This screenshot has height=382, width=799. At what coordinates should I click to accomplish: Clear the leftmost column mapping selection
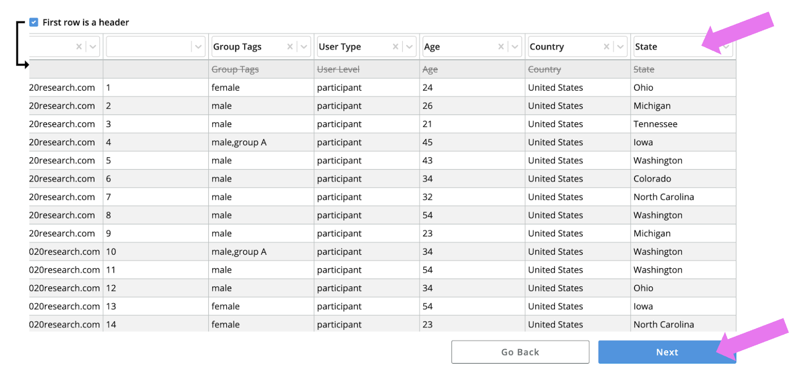79,47
